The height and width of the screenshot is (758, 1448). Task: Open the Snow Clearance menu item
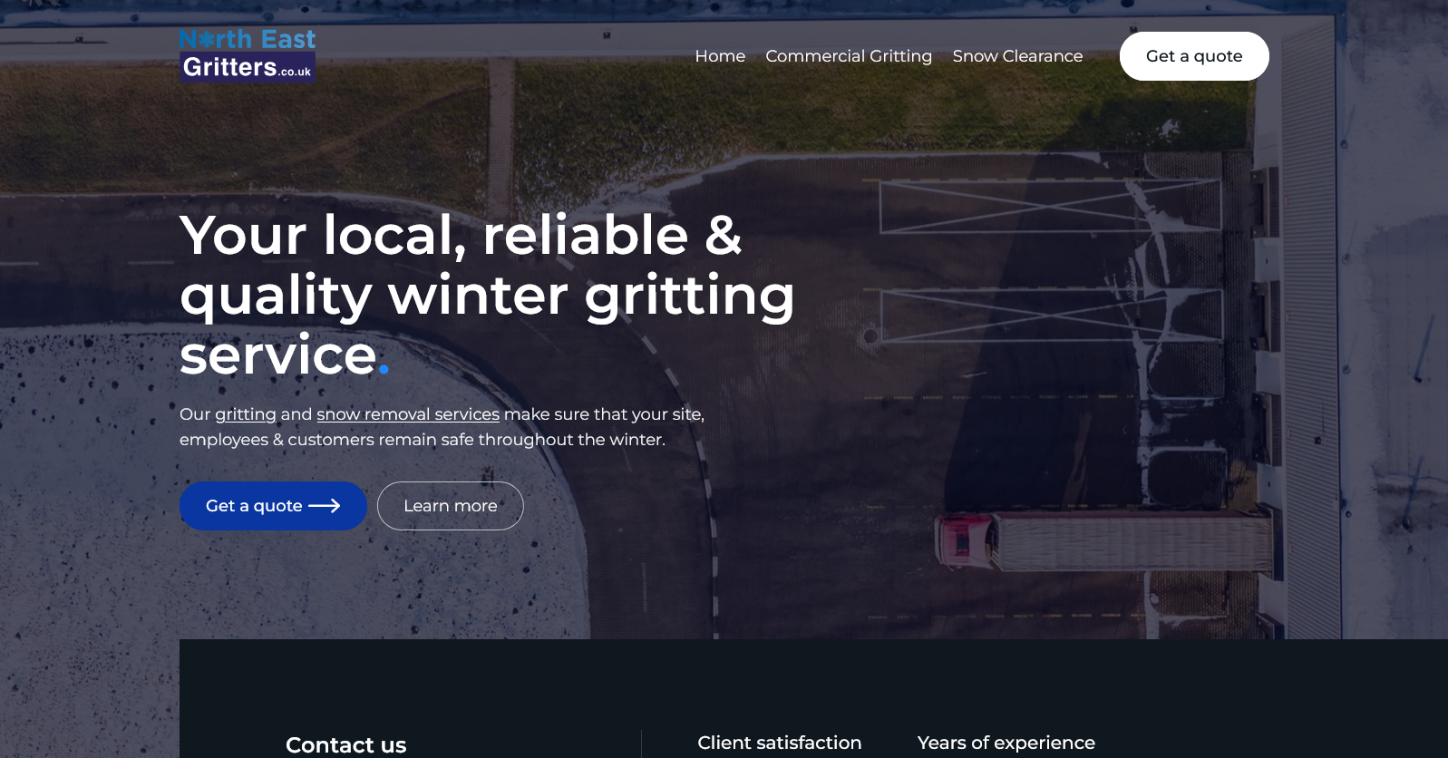1017,56
